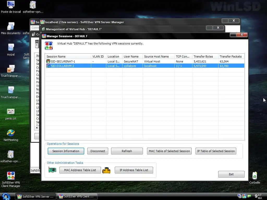The image size is (267, 200).
Task: Sort by Transfer Packets column header
Action: coord(231,57)
